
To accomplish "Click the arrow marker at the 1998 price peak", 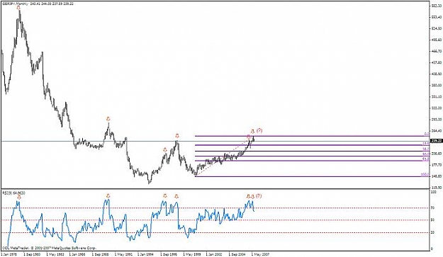I will coord(177,136).
